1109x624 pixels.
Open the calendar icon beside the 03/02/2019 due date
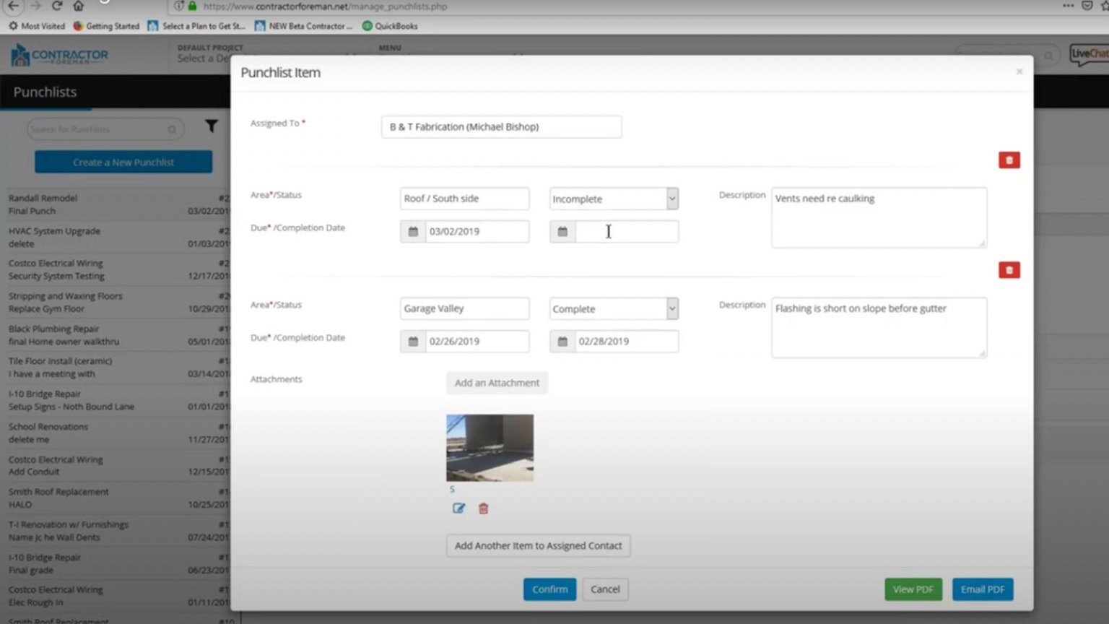pyautogui.click(x=412, y=231)
